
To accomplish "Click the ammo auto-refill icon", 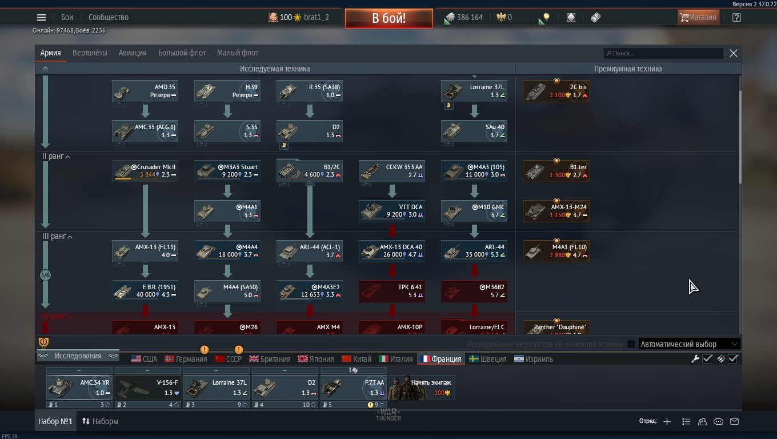I will pyautogui.click(x=721, y=359).
